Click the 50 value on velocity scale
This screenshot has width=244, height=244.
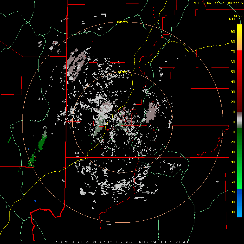tap(233, 72)
